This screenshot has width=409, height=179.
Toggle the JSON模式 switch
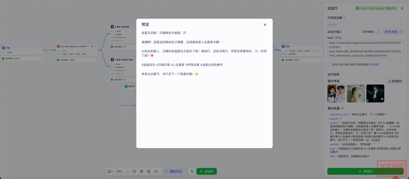pos(378,32)
